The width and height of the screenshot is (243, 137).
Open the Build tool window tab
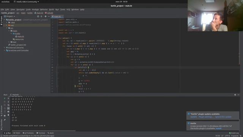pyautogui.click(x=50, y=133)
